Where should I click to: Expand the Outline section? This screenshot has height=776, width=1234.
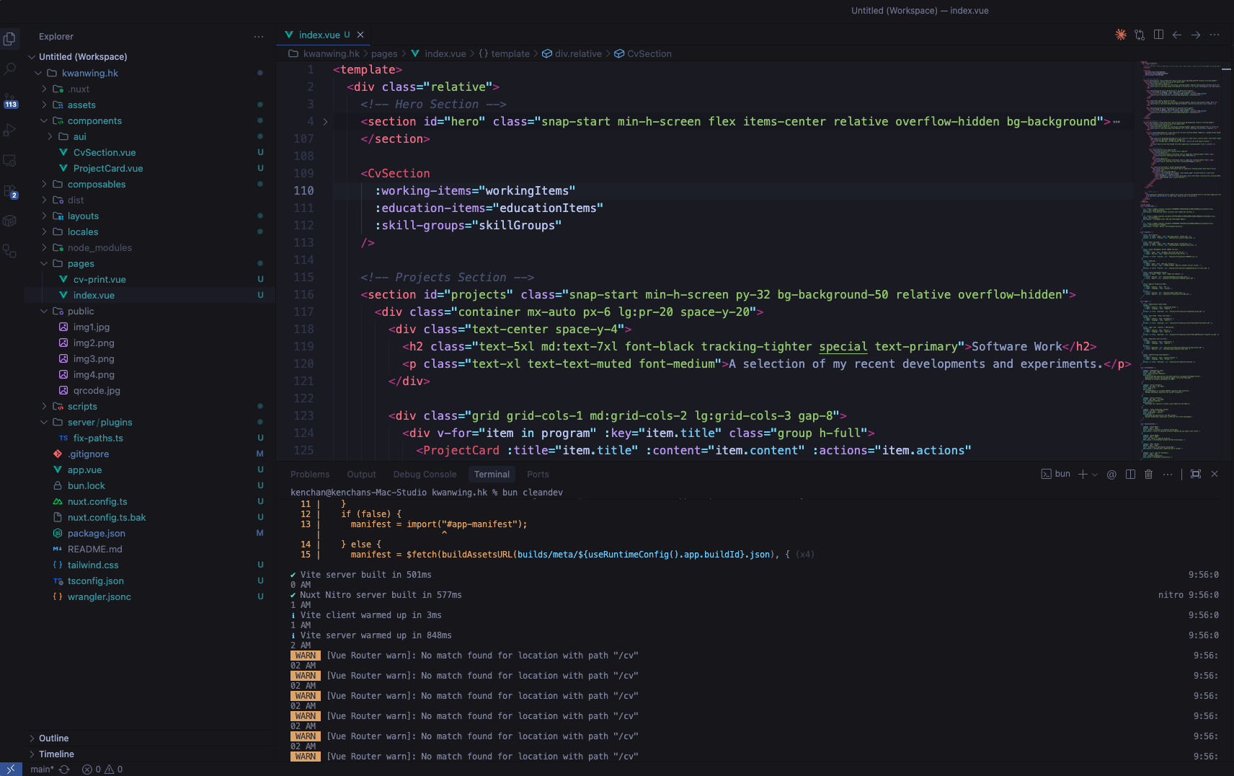point(53,738)
